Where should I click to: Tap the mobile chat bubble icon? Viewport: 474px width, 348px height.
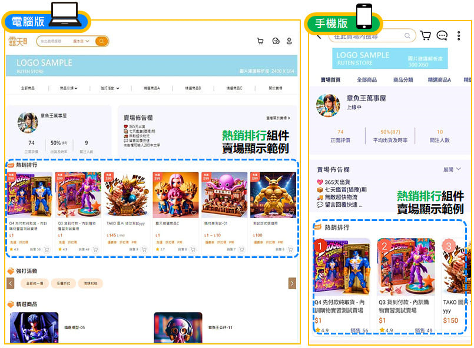[x=442, y=36]
